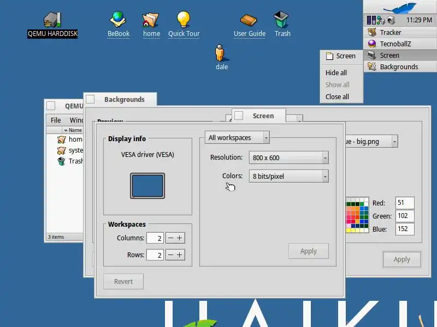Select TecnoballZ in the Deskbar list
437x327 pixels.
tap(400, 44)
